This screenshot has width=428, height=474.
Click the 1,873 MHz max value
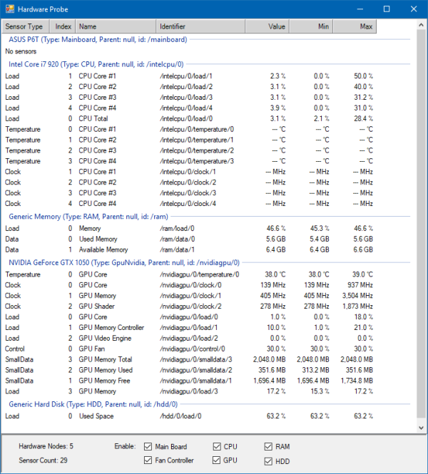click(357, 306)
